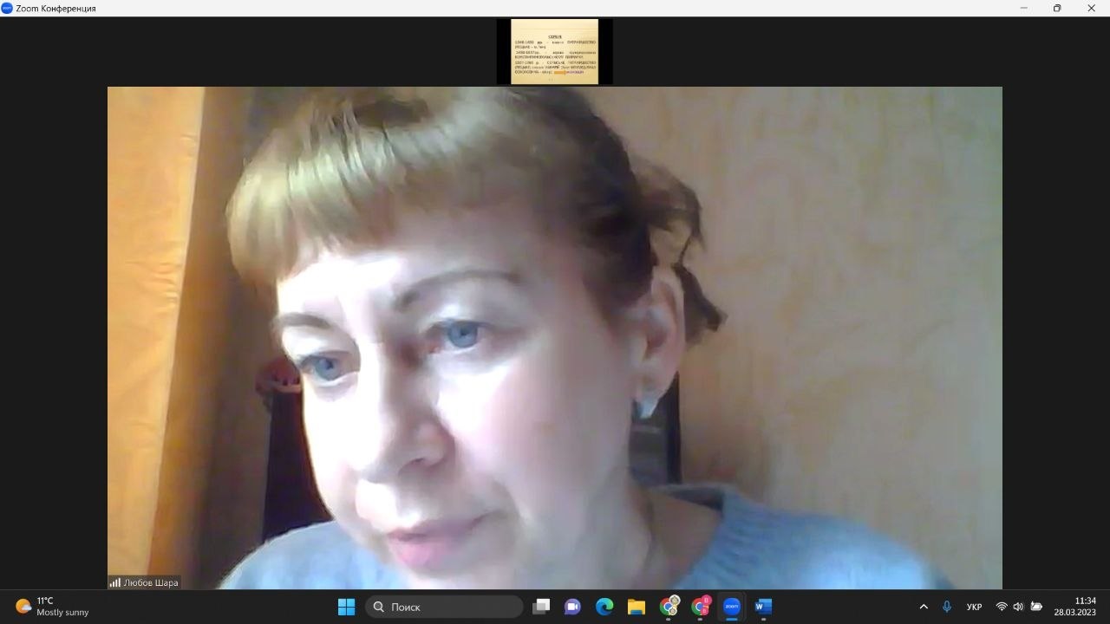Screen dimensions: 1110x624
Task: Close the Zoom conference window
Action: [1092, 8]
